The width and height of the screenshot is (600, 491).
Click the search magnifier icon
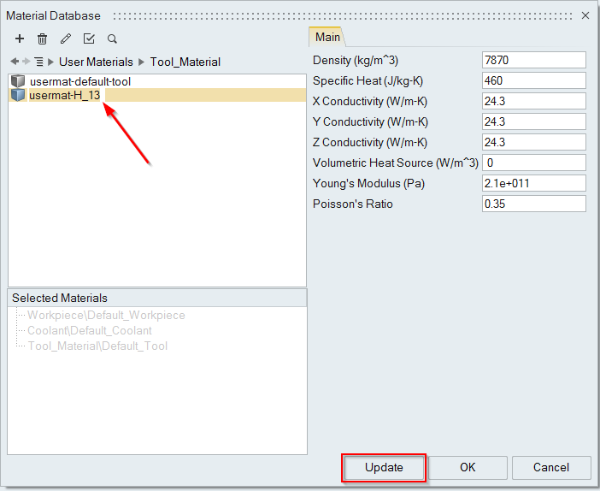(x=112, y=38)
